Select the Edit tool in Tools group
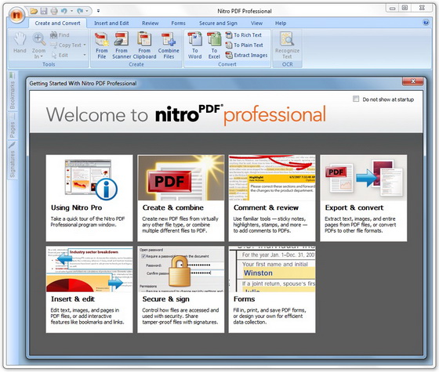This screenshot has height=372, width=439. click(x=60, y=56)
